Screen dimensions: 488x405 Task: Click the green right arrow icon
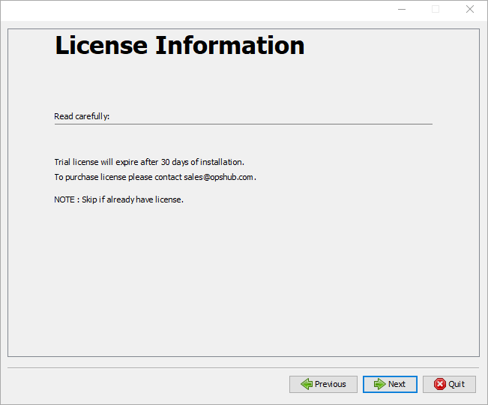[379, 384]
